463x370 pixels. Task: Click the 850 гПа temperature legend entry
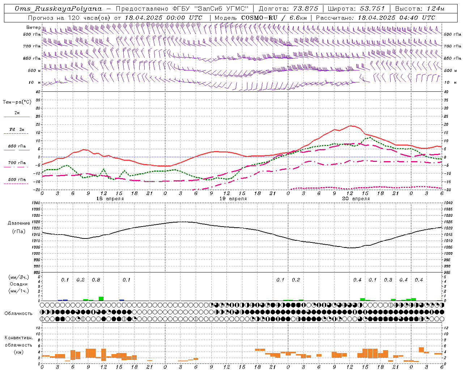(x=17, y=146)
